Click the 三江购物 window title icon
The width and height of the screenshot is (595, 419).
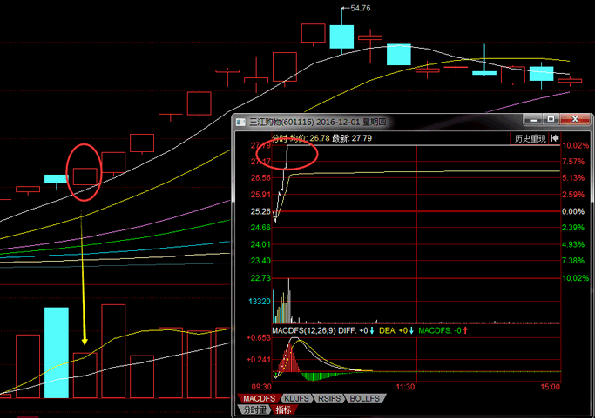(x=241, y=123)
